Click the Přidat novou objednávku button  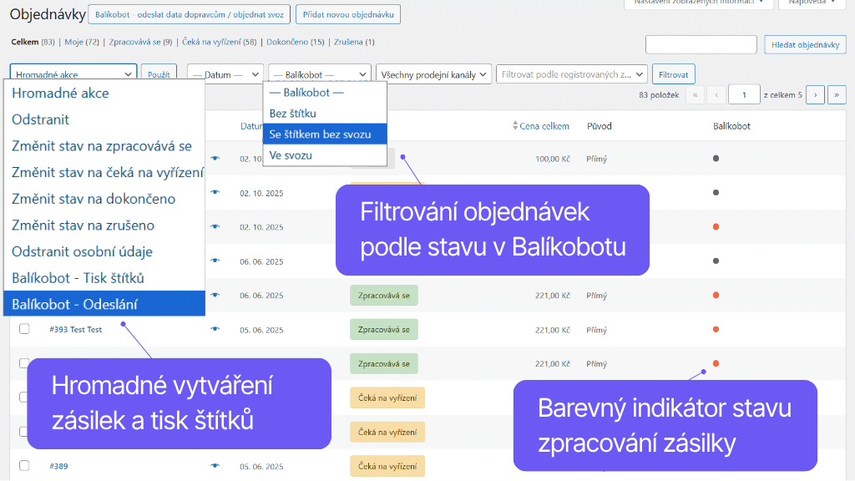tap(348, 14)
